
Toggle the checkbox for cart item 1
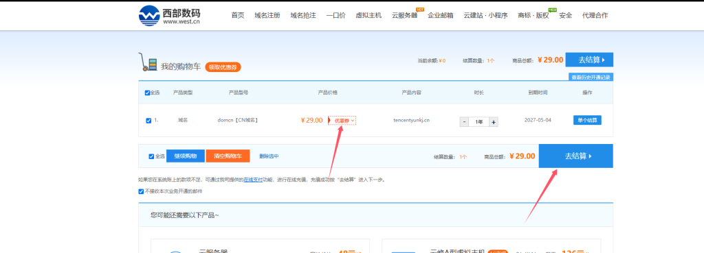click(148, 121)
